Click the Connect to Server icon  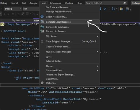(x=42, y=31)
